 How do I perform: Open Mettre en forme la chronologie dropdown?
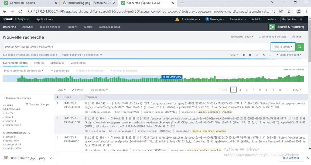tap(24, 71)
